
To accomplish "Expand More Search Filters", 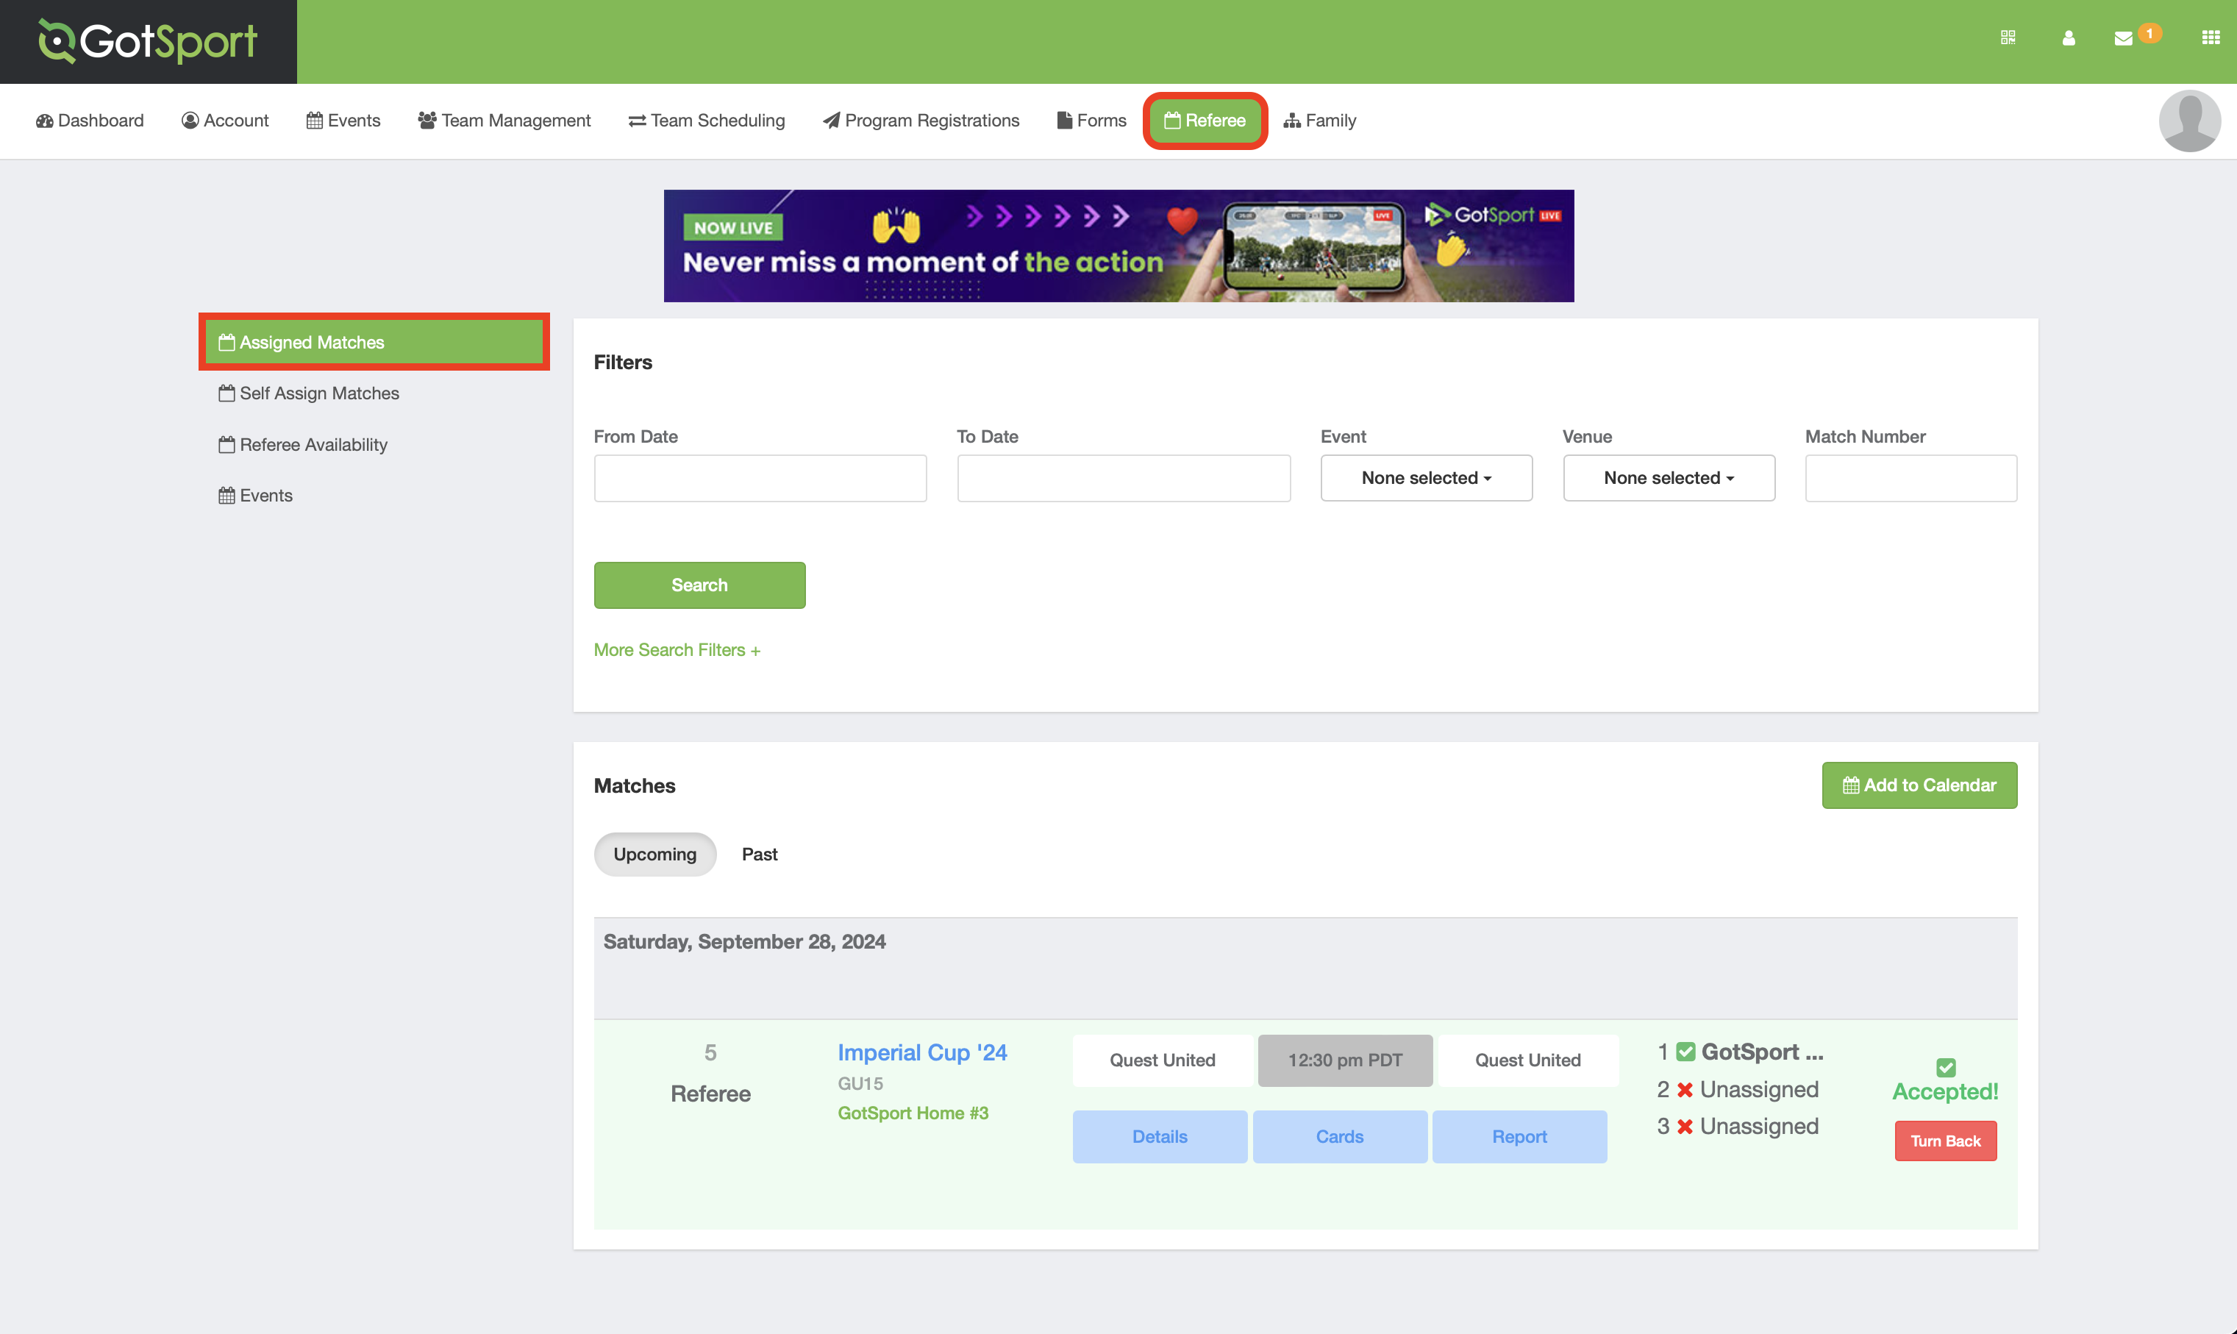I will (677, 650).
